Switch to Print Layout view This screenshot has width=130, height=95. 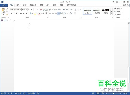click(98, 93)
